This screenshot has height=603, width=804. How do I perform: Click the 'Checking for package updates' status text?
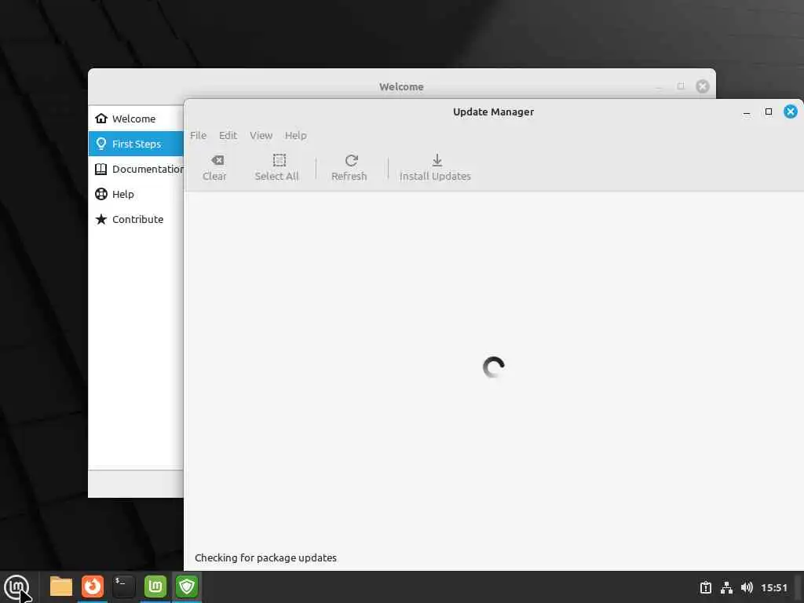coord(265,557)
